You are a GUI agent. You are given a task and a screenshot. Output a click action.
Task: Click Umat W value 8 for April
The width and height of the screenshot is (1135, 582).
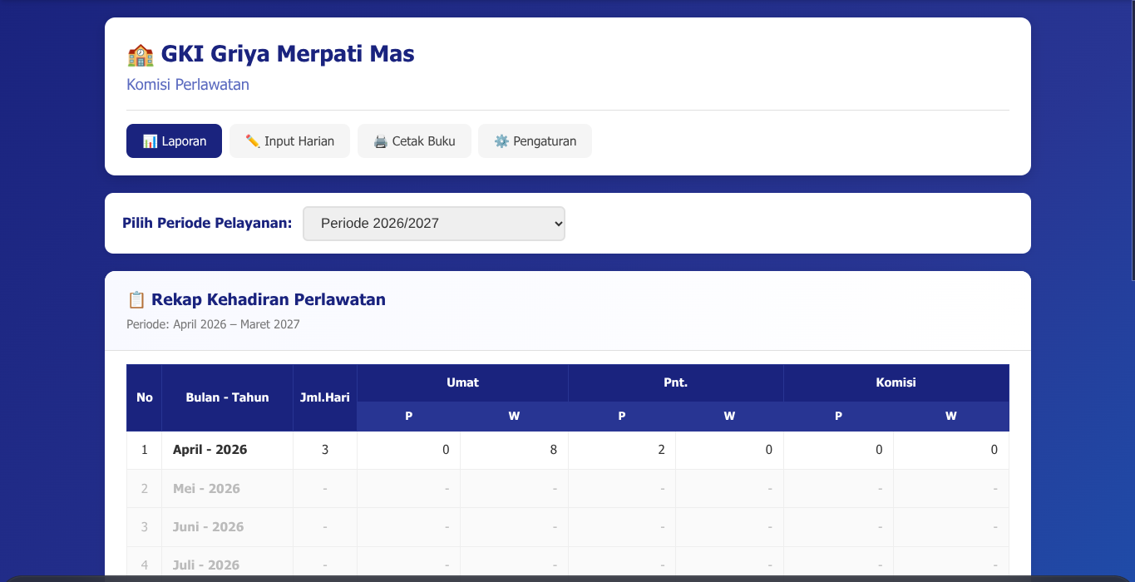point(514,450)
